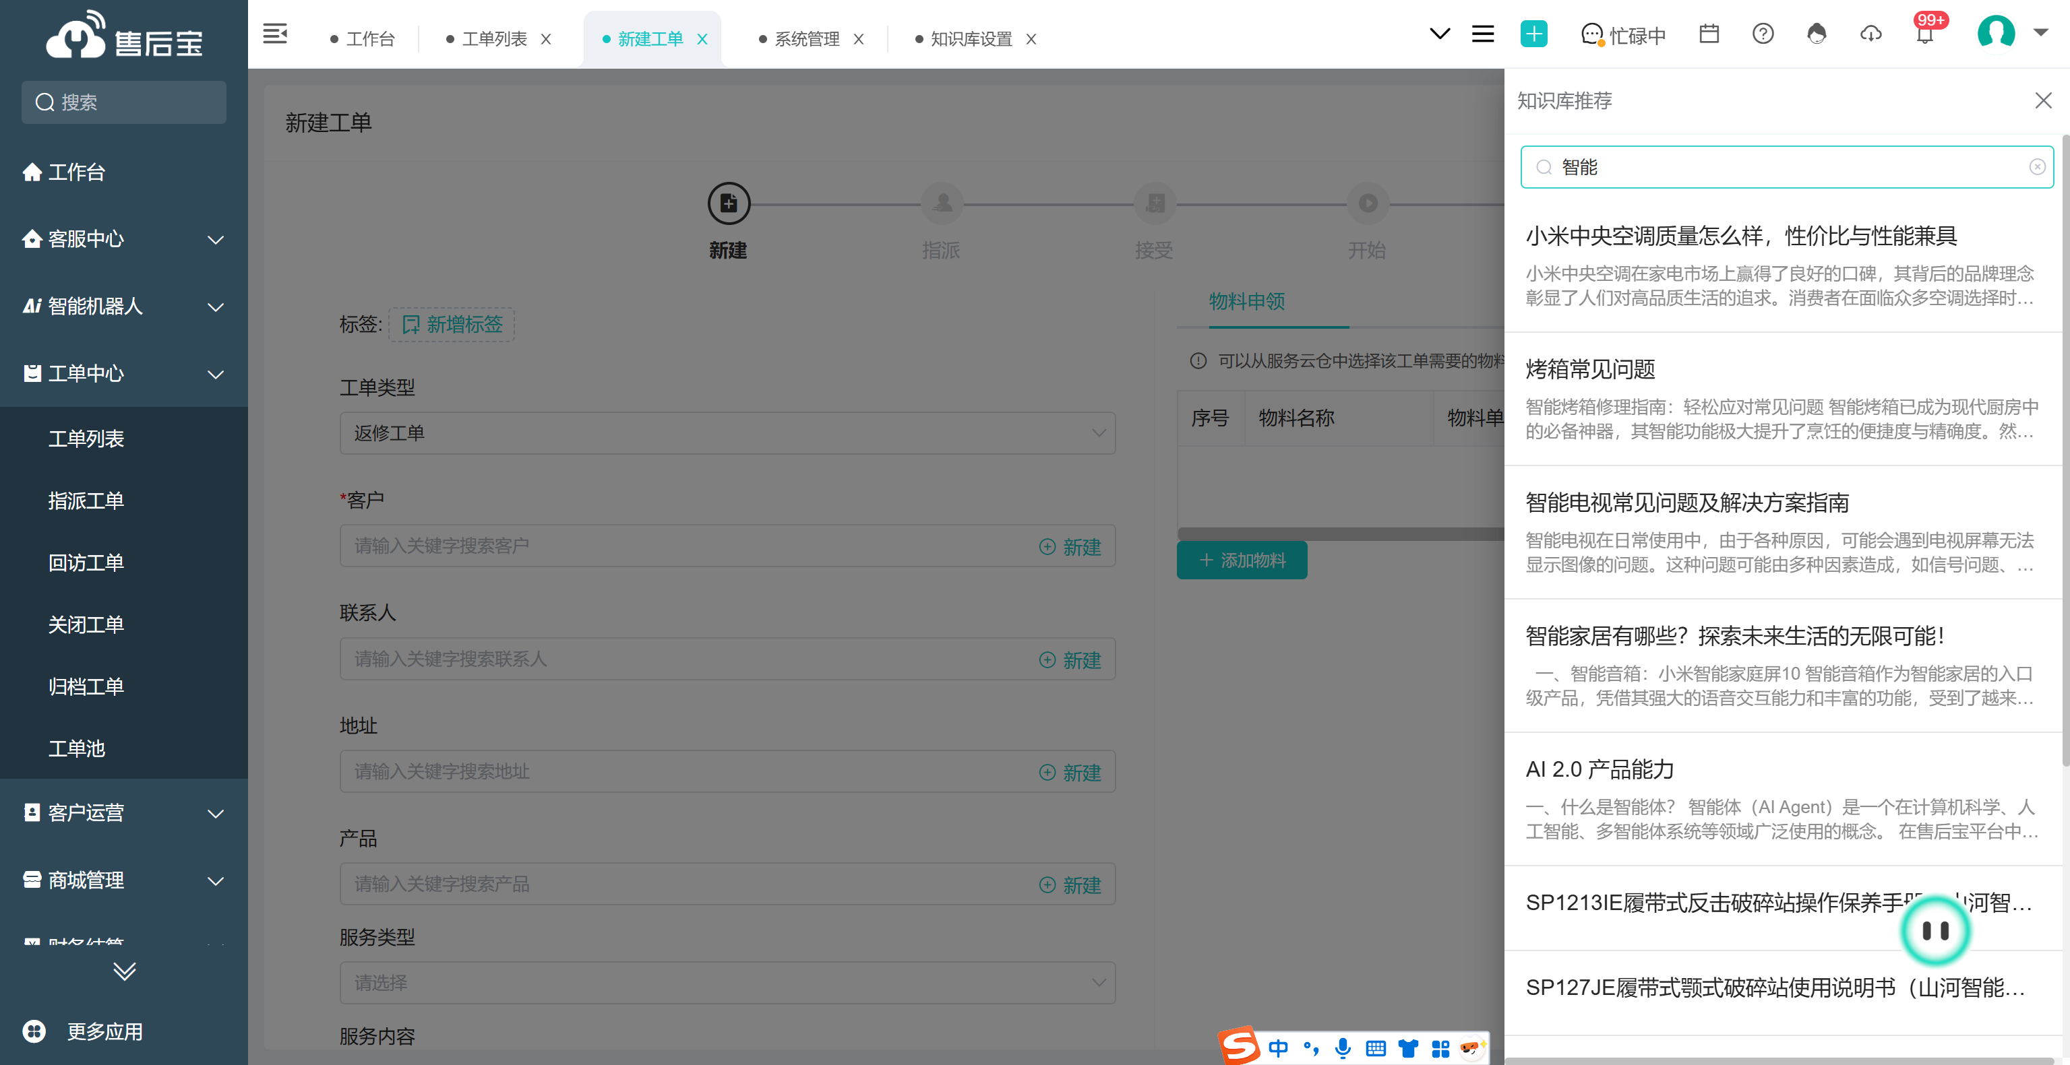Open the list menu icon beside tabs

point(1483,34)
